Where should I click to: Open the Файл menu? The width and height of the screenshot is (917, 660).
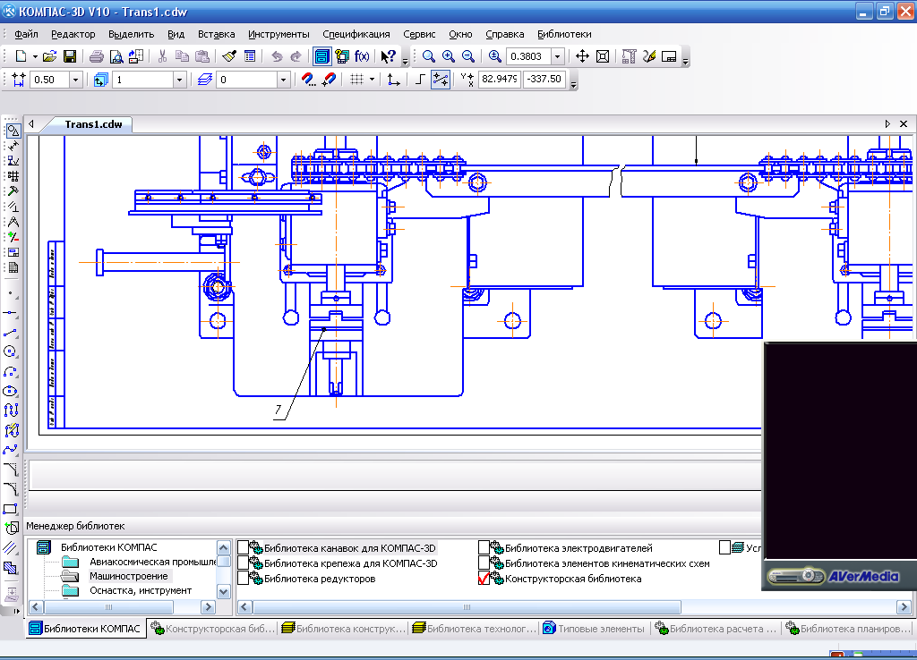point(26,34)
